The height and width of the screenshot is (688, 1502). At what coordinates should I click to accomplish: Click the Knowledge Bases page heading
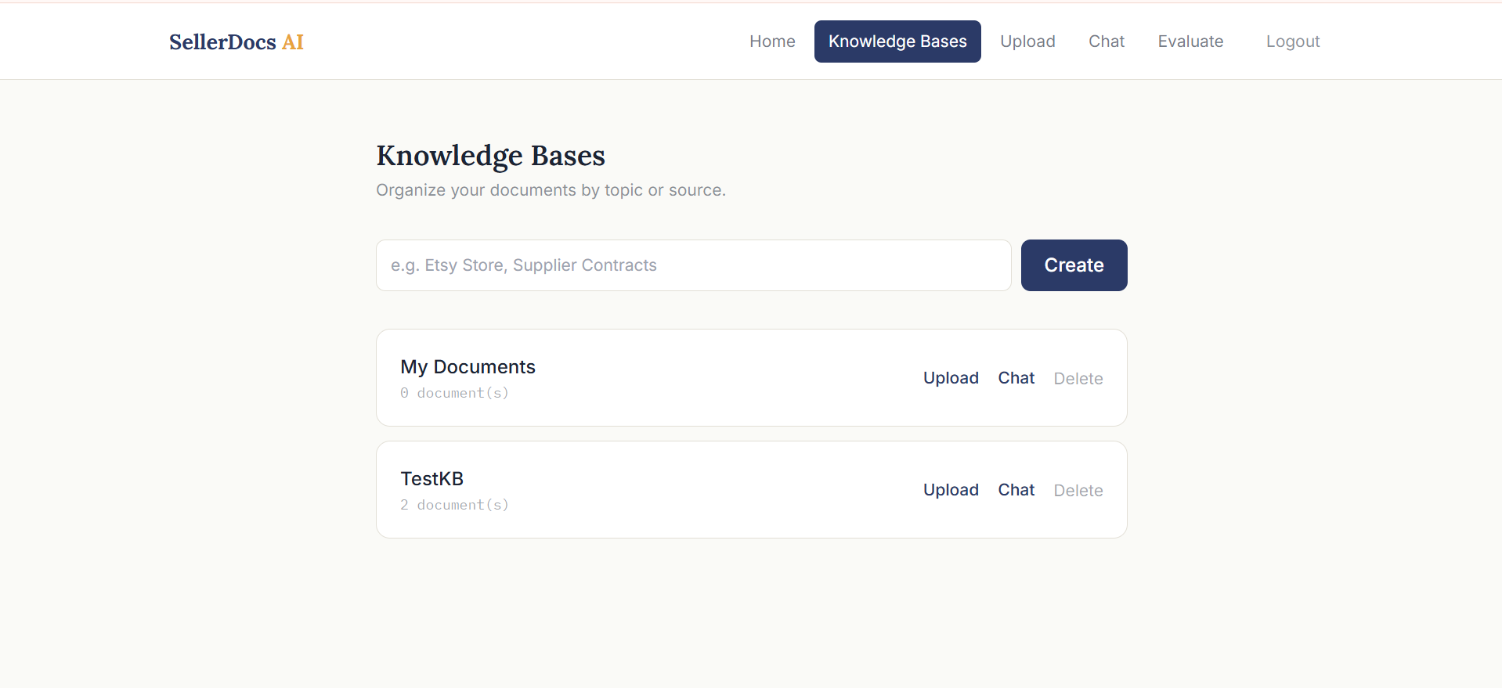[490, 156]
